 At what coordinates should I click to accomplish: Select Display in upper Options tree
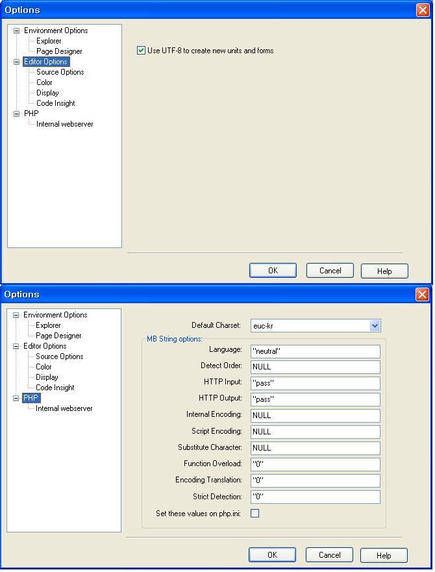[47, 93]
